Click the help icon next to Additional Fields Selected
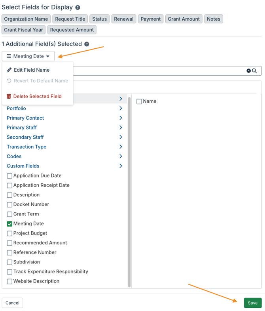The image size is (265, 311). pyautogui.click(x=87, y=44)
